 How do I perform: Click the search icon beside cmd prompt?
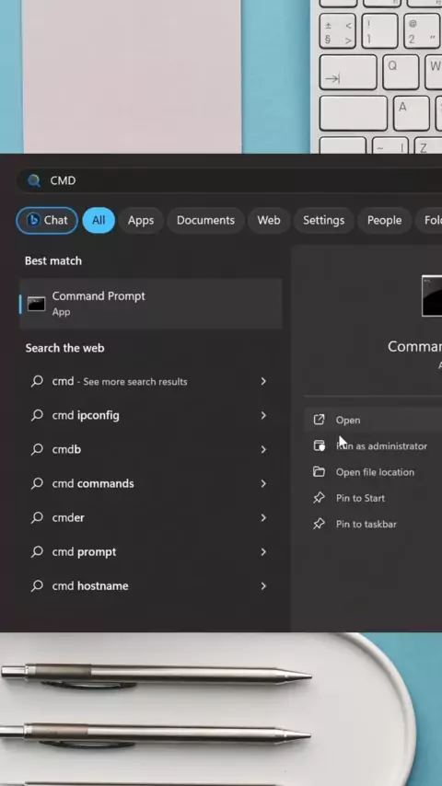coord(37,551)
